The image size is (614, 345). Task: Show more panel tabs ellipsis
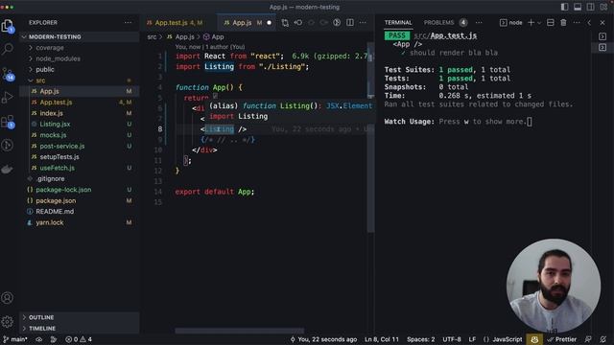(x=479, y=23)
